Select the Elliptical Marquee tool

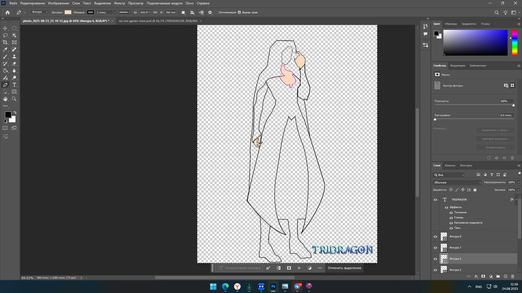(x=14, y=28)
